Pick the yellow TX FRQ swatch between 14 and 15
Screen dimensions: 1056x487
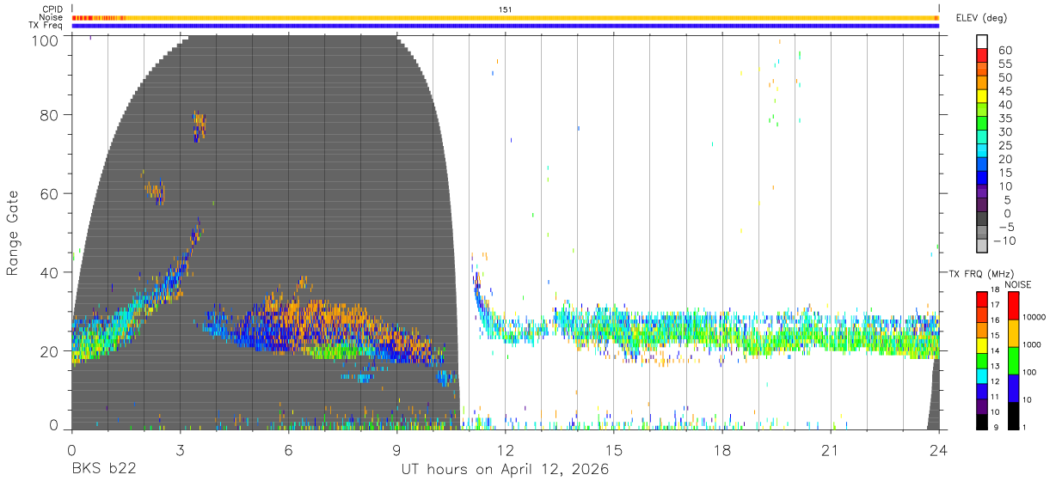(x=981, y=344)
